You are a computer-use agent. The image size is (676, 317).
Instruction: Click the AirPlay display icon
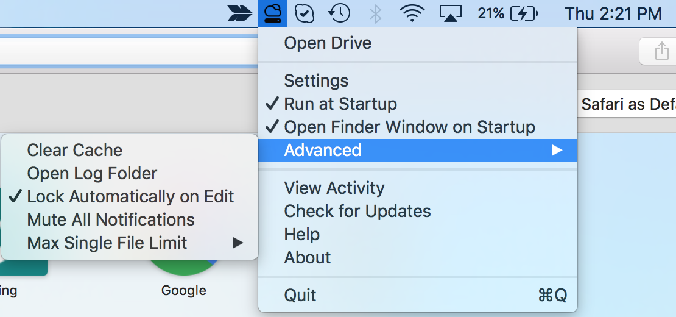click(x=450, y=13)
